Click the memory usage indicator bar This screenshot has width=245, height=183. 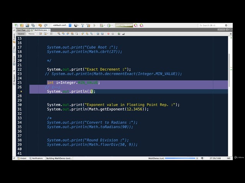tap(124, 25)
